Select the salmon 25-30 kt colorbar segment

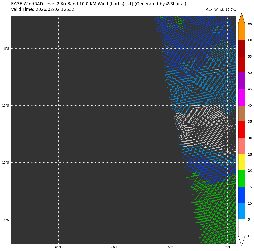241,146
